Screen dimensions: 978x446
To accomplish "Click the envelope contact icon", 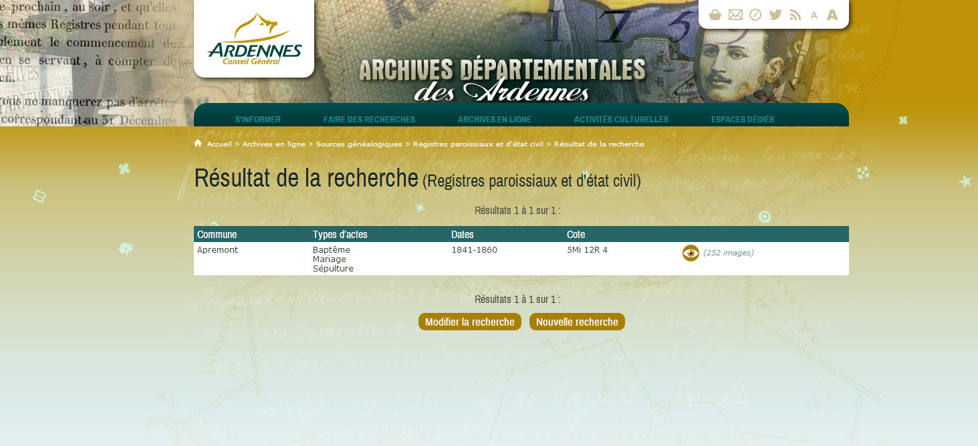I will pyautogui.click(x=735, y=15).
